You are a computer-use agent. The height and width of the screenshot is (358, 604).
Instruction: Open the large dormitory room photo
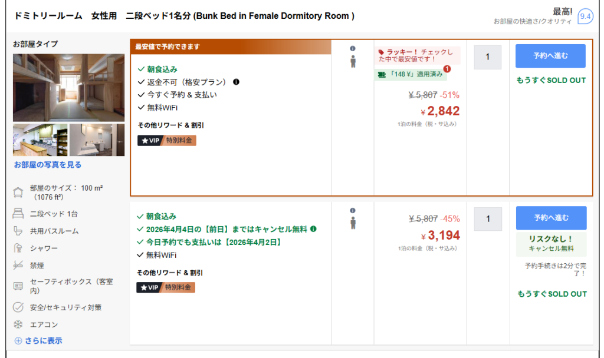(68, 87)
